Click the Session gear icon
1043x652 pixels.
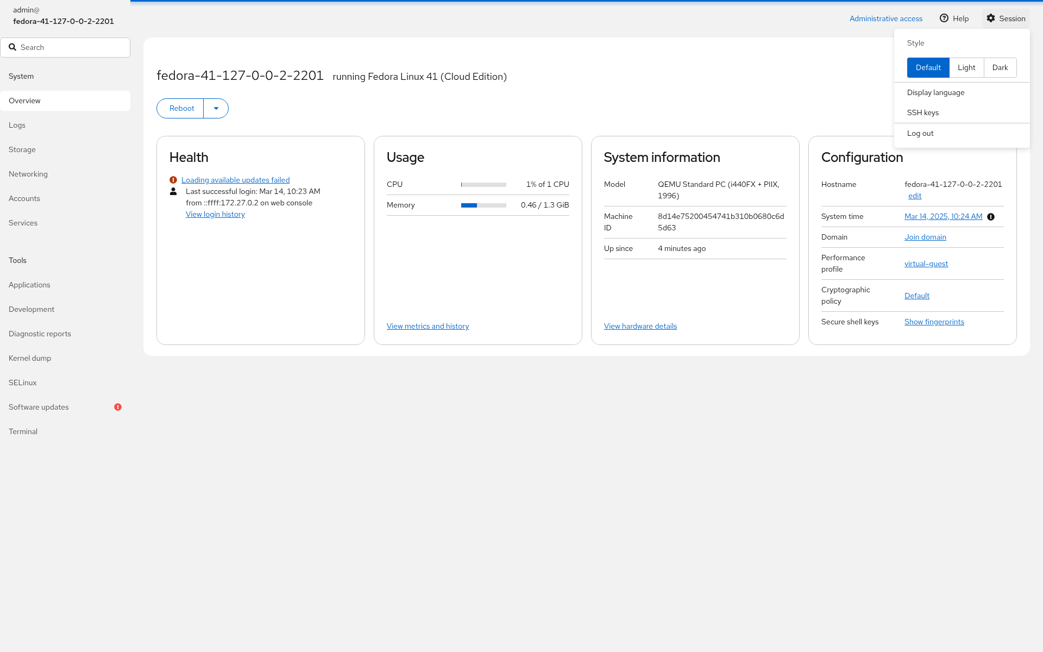[x=991, y=18]
